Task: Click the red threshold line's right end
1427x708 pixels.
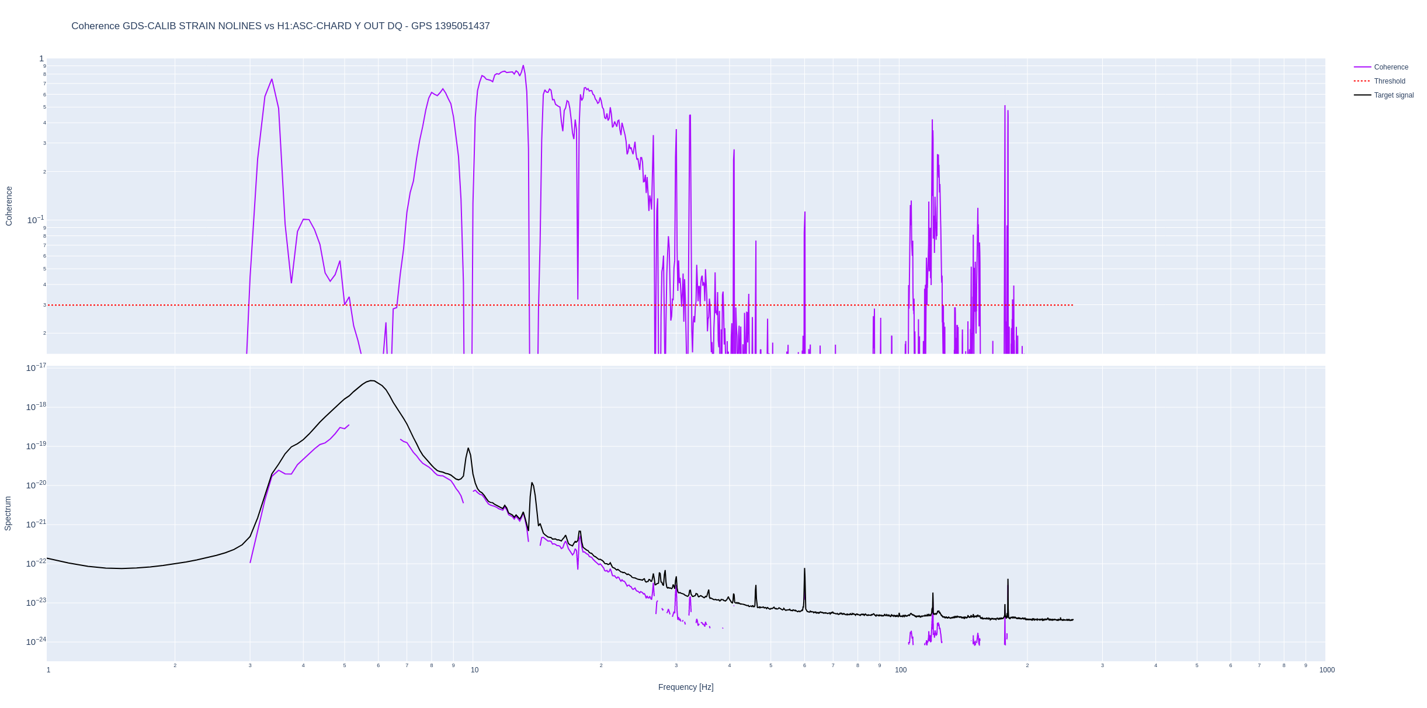Action: 1072,305
